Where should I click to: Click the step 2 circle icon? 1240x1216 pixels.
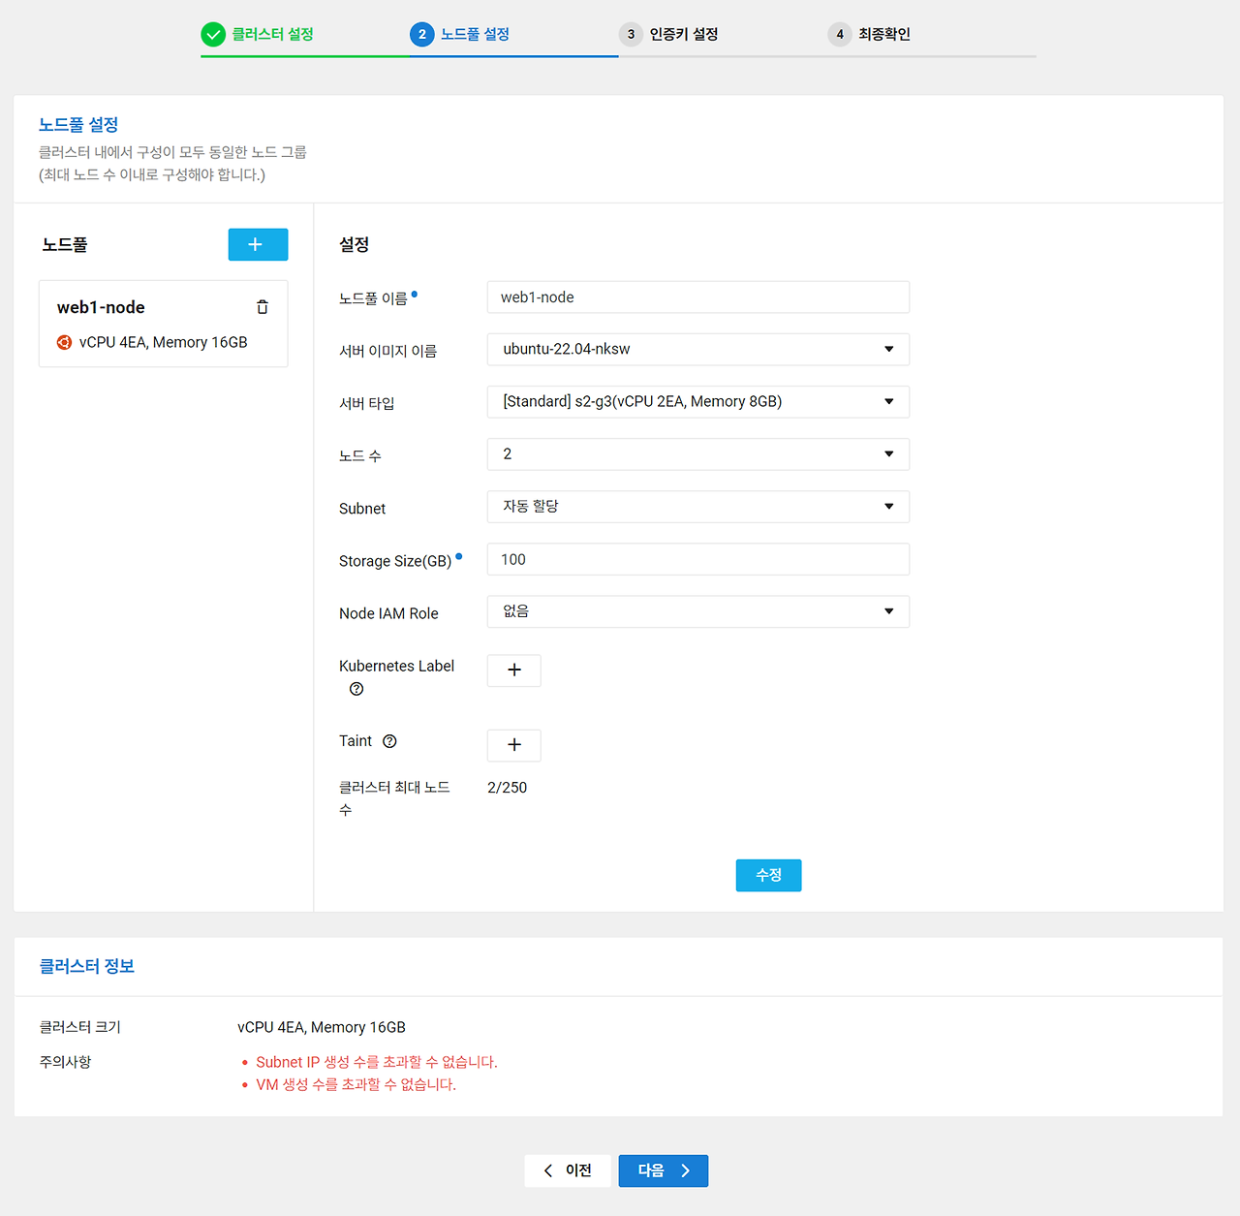coord(422,35)
